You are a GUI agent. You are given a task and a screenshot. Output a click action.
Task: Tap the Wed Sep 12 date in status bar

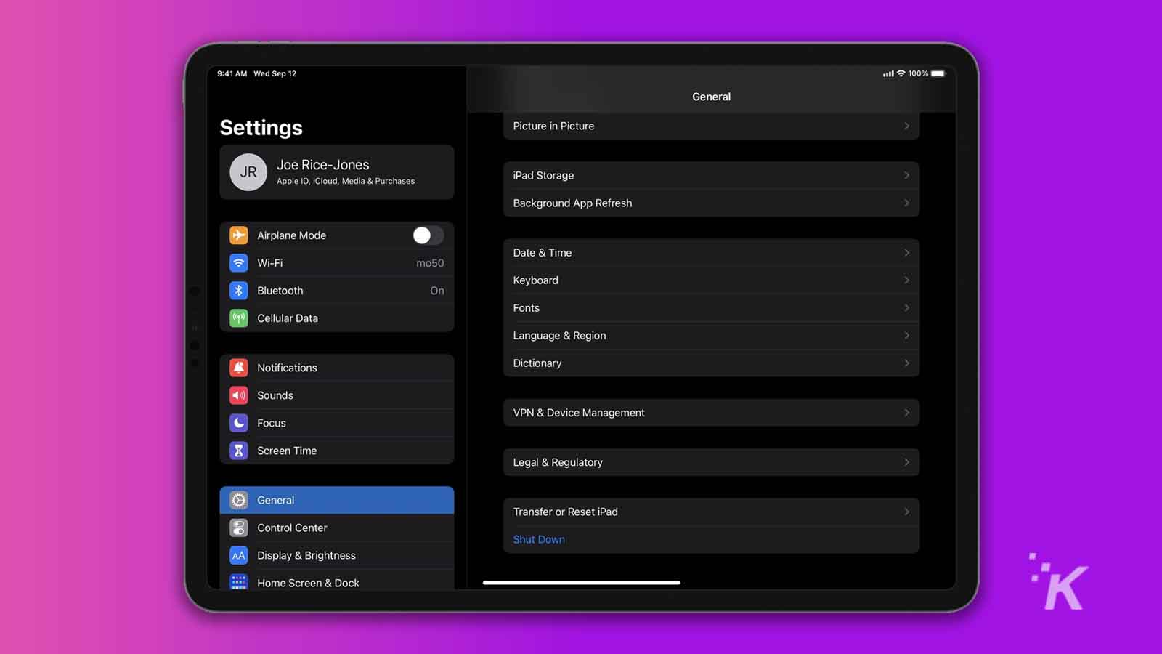275,73
